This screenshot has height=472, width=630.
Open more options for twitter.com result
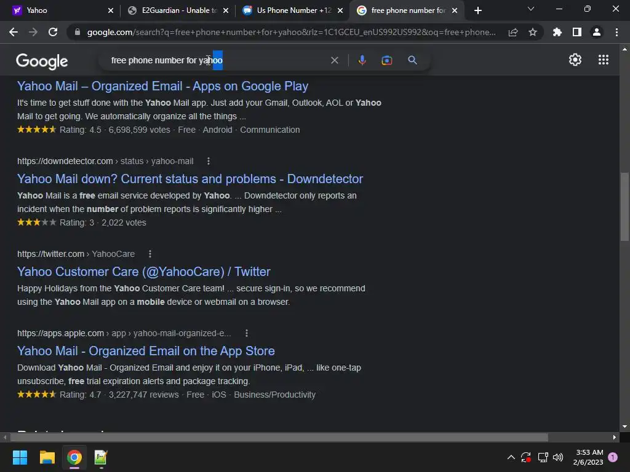[x=150, y=254]
